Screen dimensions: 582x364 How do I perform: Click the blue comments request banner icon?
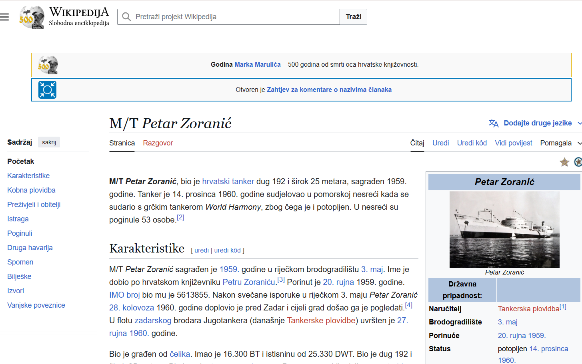pyautogui.click(x=47, y=90)
